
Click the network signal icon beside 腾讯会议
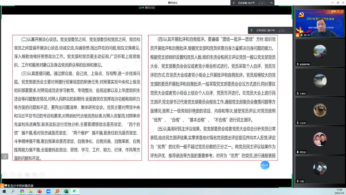pos(140,8)
